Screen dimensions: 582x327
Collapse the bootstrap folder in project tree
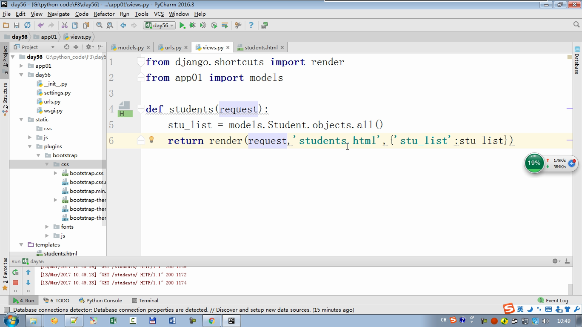[38, 155]
